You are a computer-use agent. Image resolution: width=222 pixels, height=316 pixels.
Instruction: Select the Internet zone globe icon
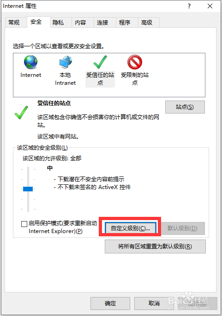click(30, 62)
